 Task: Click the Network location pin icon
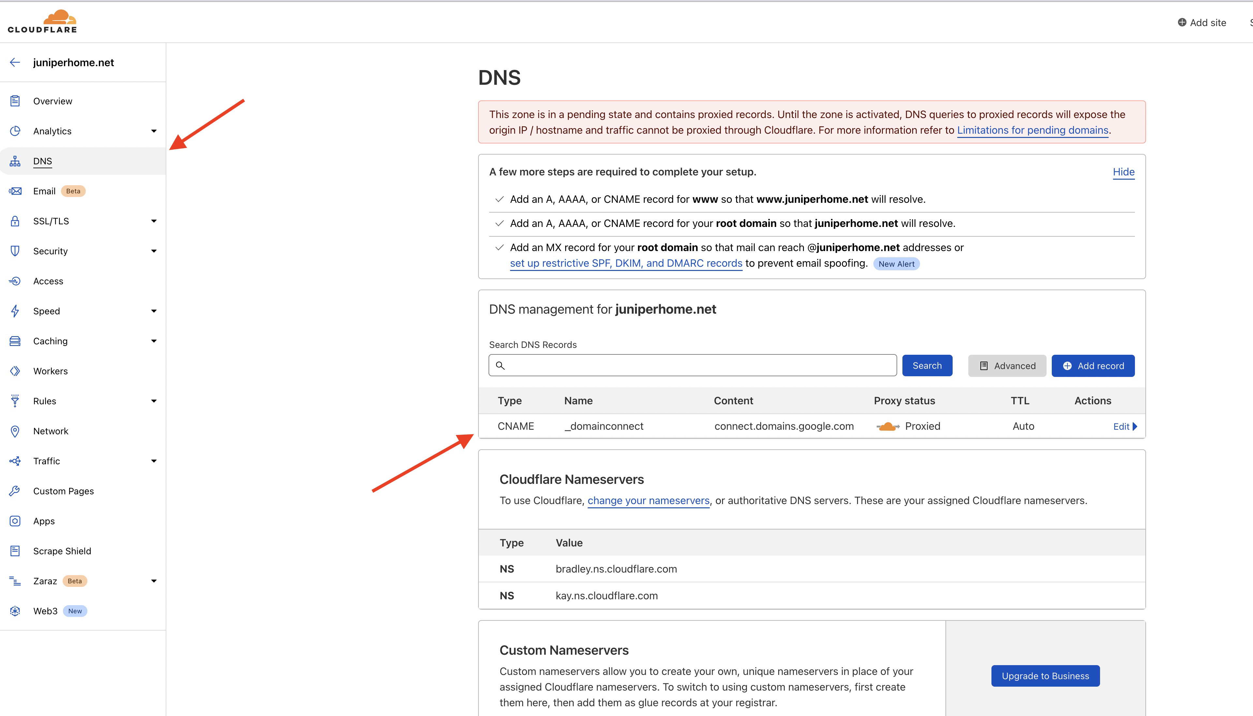(x=15, y=431)
